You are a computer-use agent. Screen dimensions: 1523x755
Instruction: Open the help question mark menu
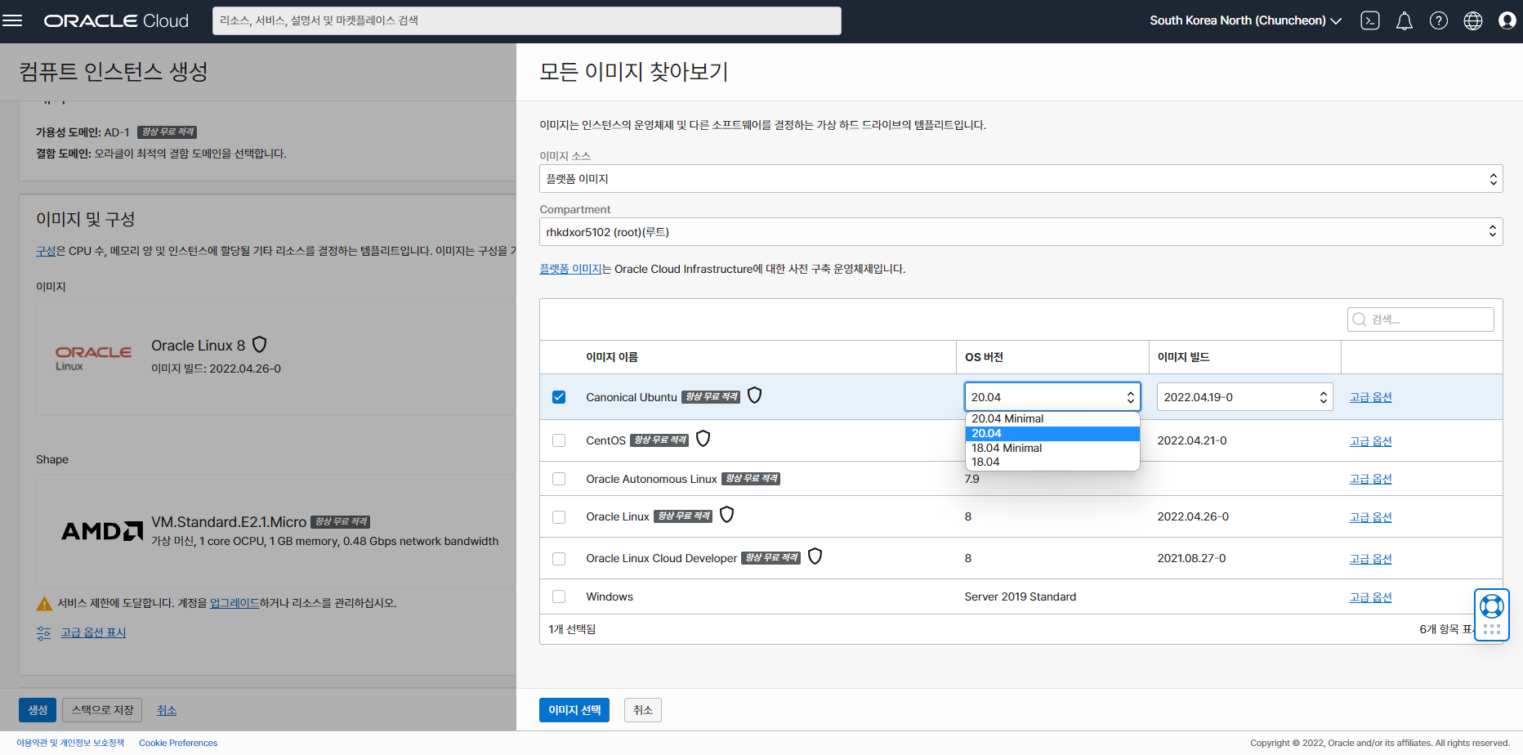(1439, 21)
